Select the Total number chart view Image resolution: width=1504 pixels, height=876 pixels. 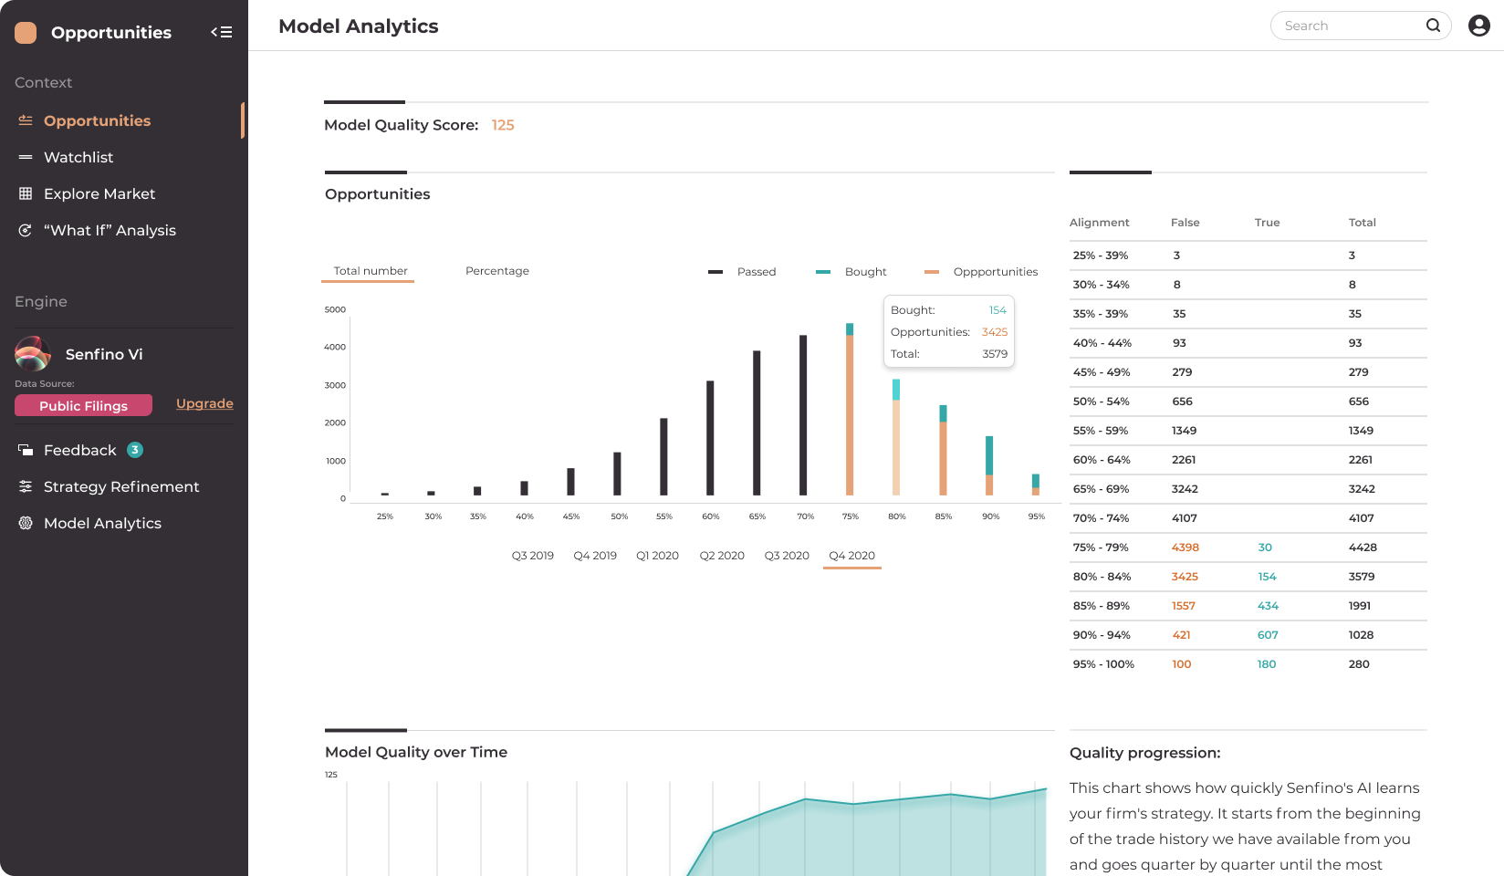[x=370, y=271]
